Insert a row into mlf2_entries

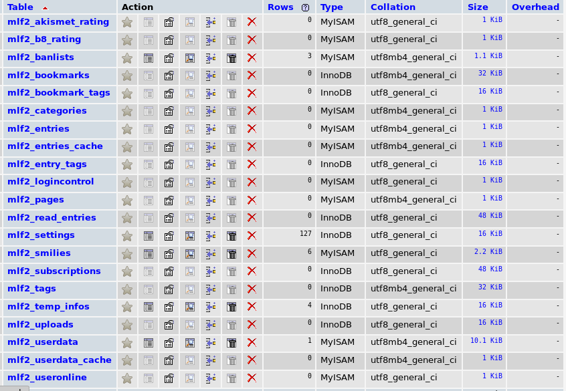point(211,129)
